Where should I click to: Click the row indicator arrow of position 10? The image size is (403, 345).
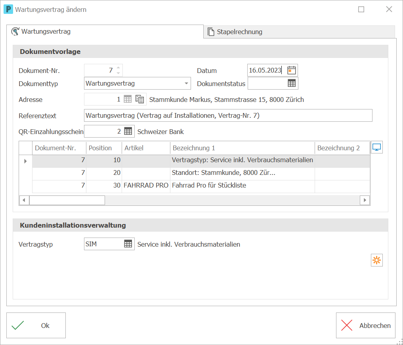[x=25, y=161]
